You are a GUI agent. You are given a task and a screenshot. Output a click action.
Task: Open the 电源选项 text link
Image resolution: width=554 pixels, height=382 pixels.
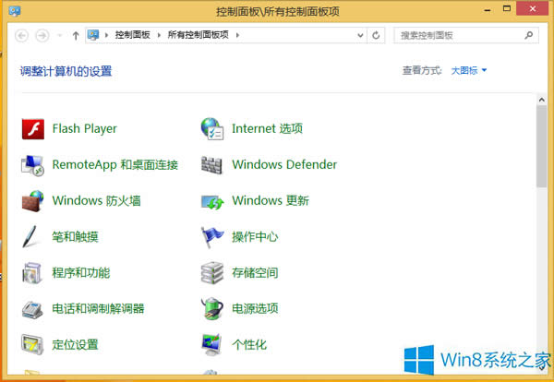click(255, 309)
